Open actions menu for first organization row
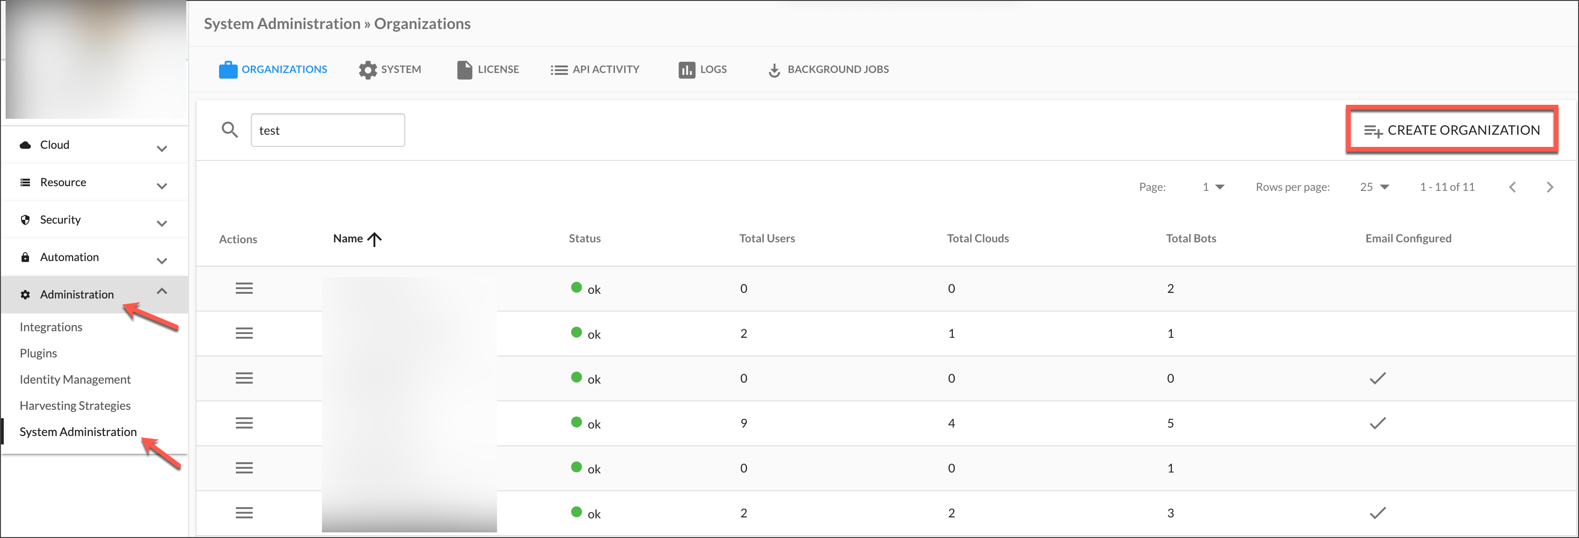The width and height of the screenshot is (1579, 538). coord(244,288)
